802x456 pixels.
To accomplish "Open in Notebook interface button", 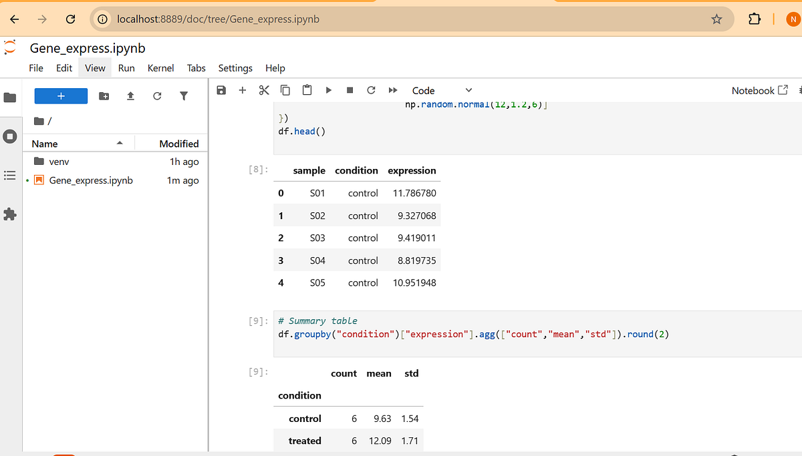I will [x=760, y=90].
